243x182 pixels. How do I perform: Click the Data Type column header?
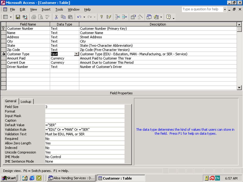65,24
